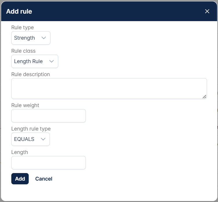Click the chevron arrow beside Length Rule
218x202 pixels.
(x=52, y=61)
